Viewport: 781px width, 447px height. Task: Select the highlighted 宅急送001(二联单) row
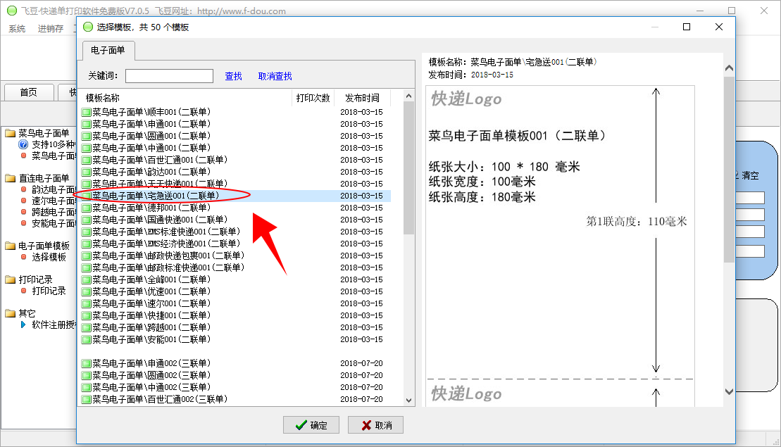(236, 196)
